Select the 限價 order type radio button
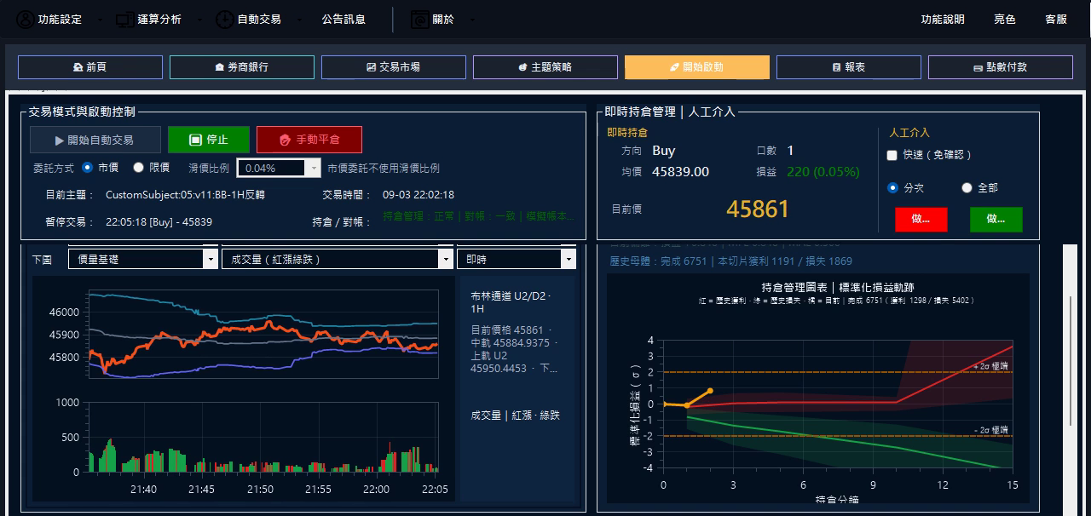1091x516 pixels. tap(139, 168)
